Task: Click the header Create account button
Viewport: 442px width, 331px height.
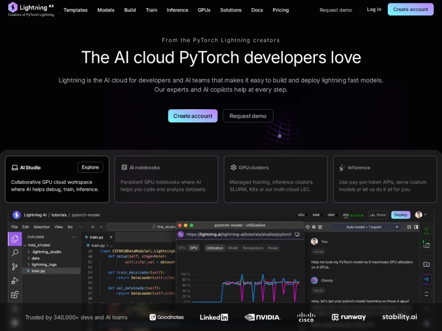Action: (x=411, y=9)
